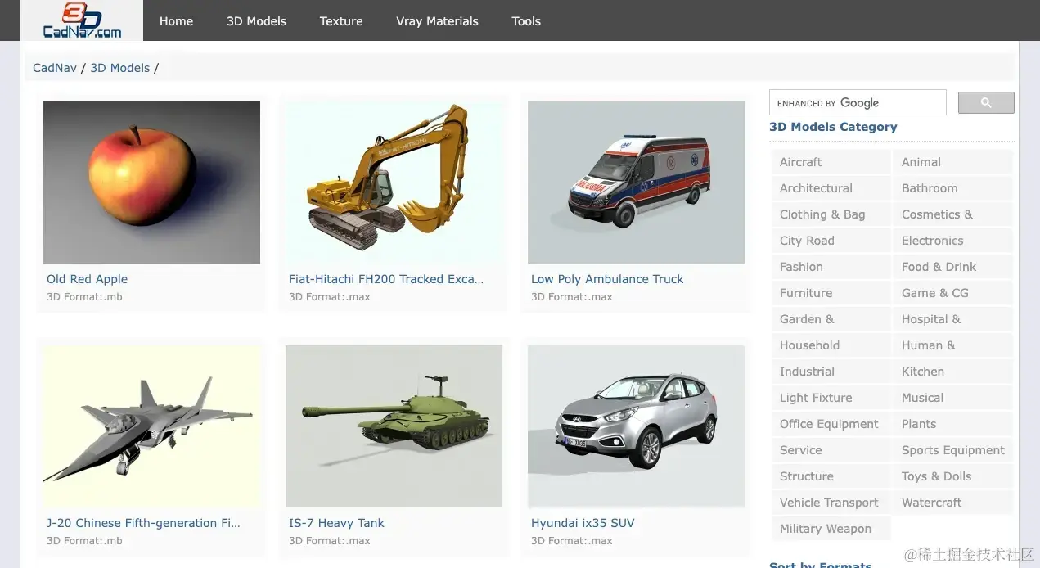Select the Structure category

point(831,476)
